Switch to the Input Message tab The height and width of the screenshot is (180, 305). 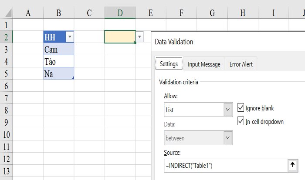click(204, 64)
